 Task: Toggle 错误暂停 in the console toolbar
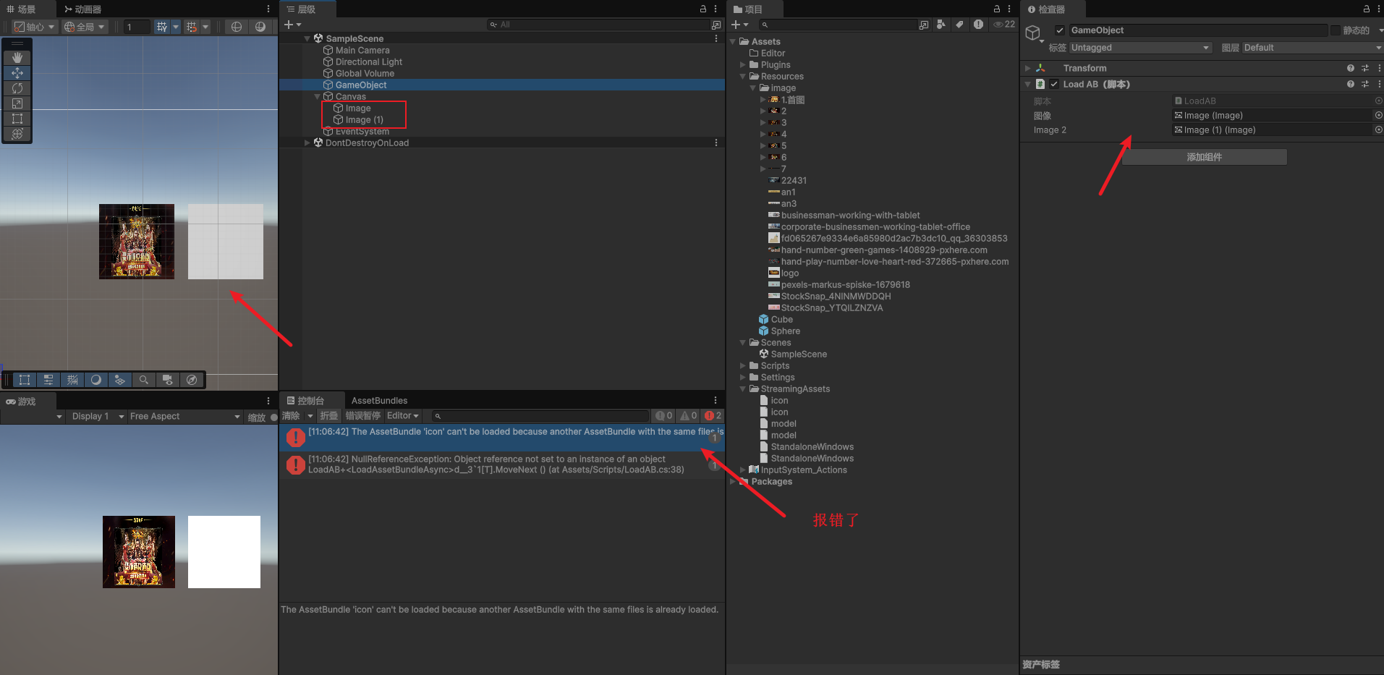tap(362, 415)
